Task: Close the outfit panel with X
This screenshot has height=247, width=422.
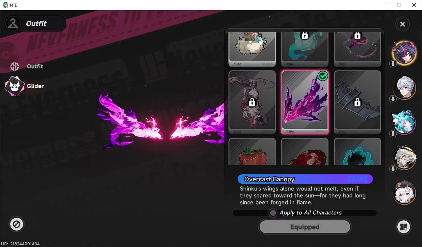Action: click(x=402, y=24)
